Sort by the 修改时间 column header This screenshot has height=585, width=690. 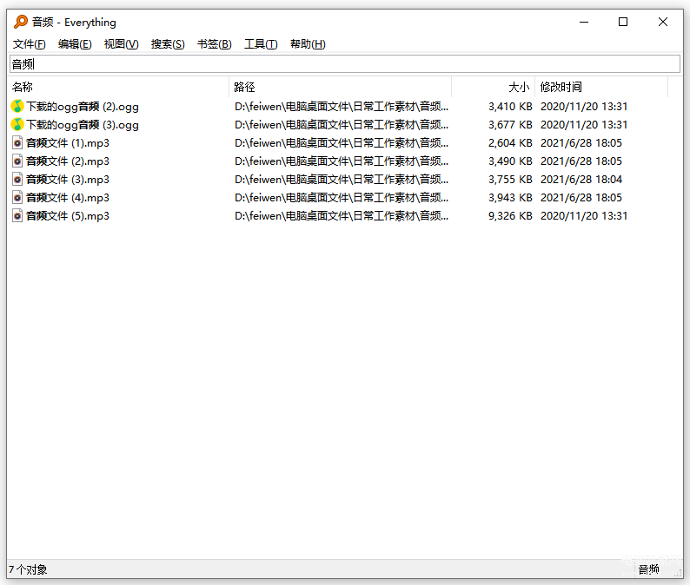[601, 87]
